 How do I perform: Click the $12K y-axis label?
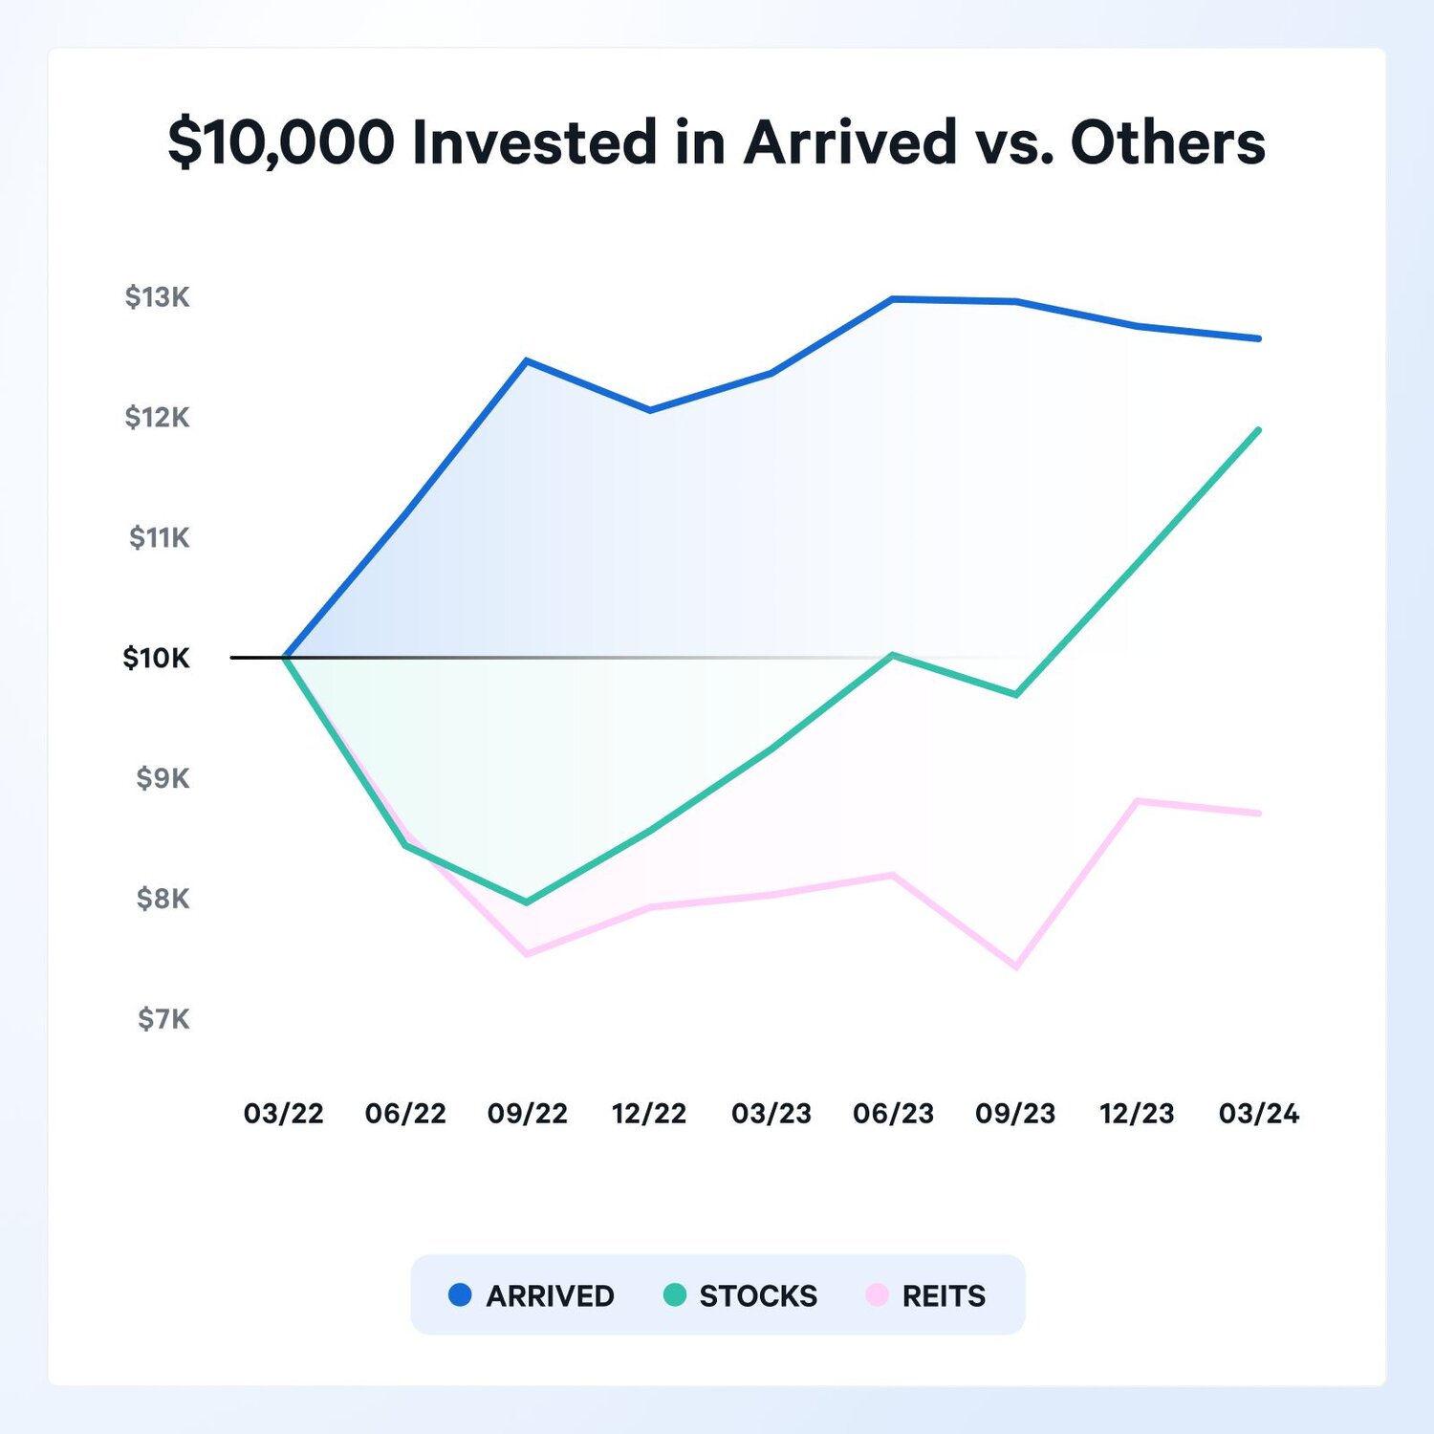[157, 418]
